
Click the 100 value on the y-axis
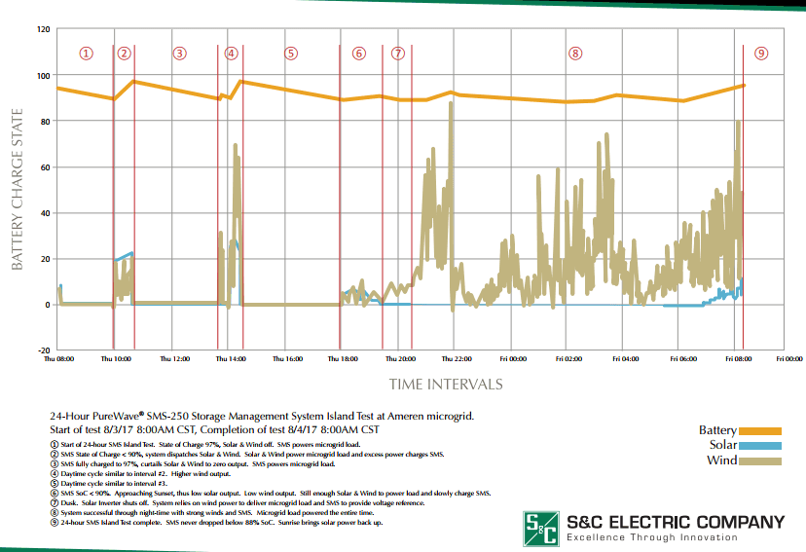pyautogui.click(x=43, y=76)
